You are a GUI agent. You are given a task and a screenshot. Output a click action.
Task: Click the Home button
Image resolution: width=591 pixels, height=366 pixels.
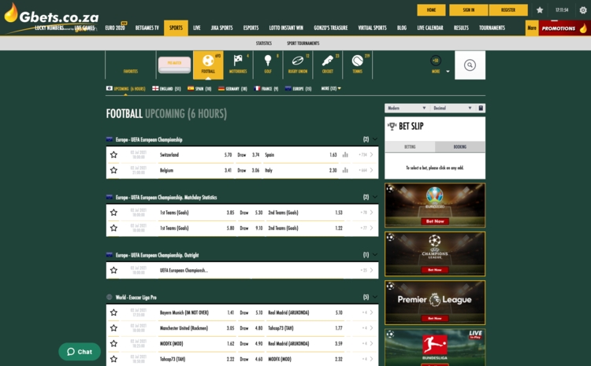(431, 10)
